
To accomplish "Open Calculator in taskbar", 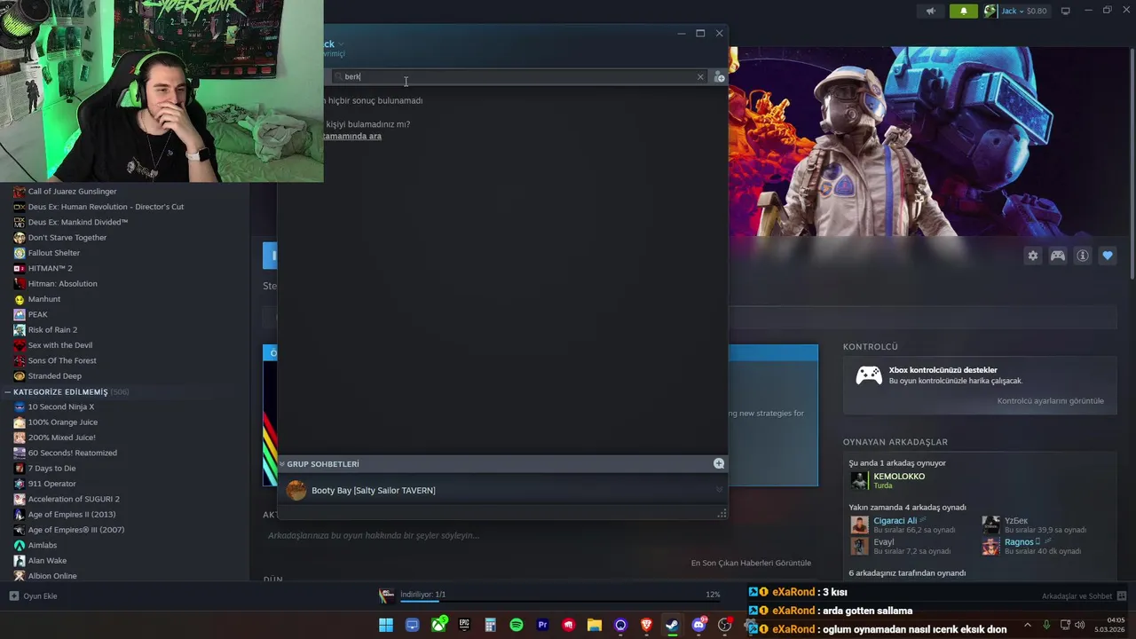I will click(x=490, y=625).
